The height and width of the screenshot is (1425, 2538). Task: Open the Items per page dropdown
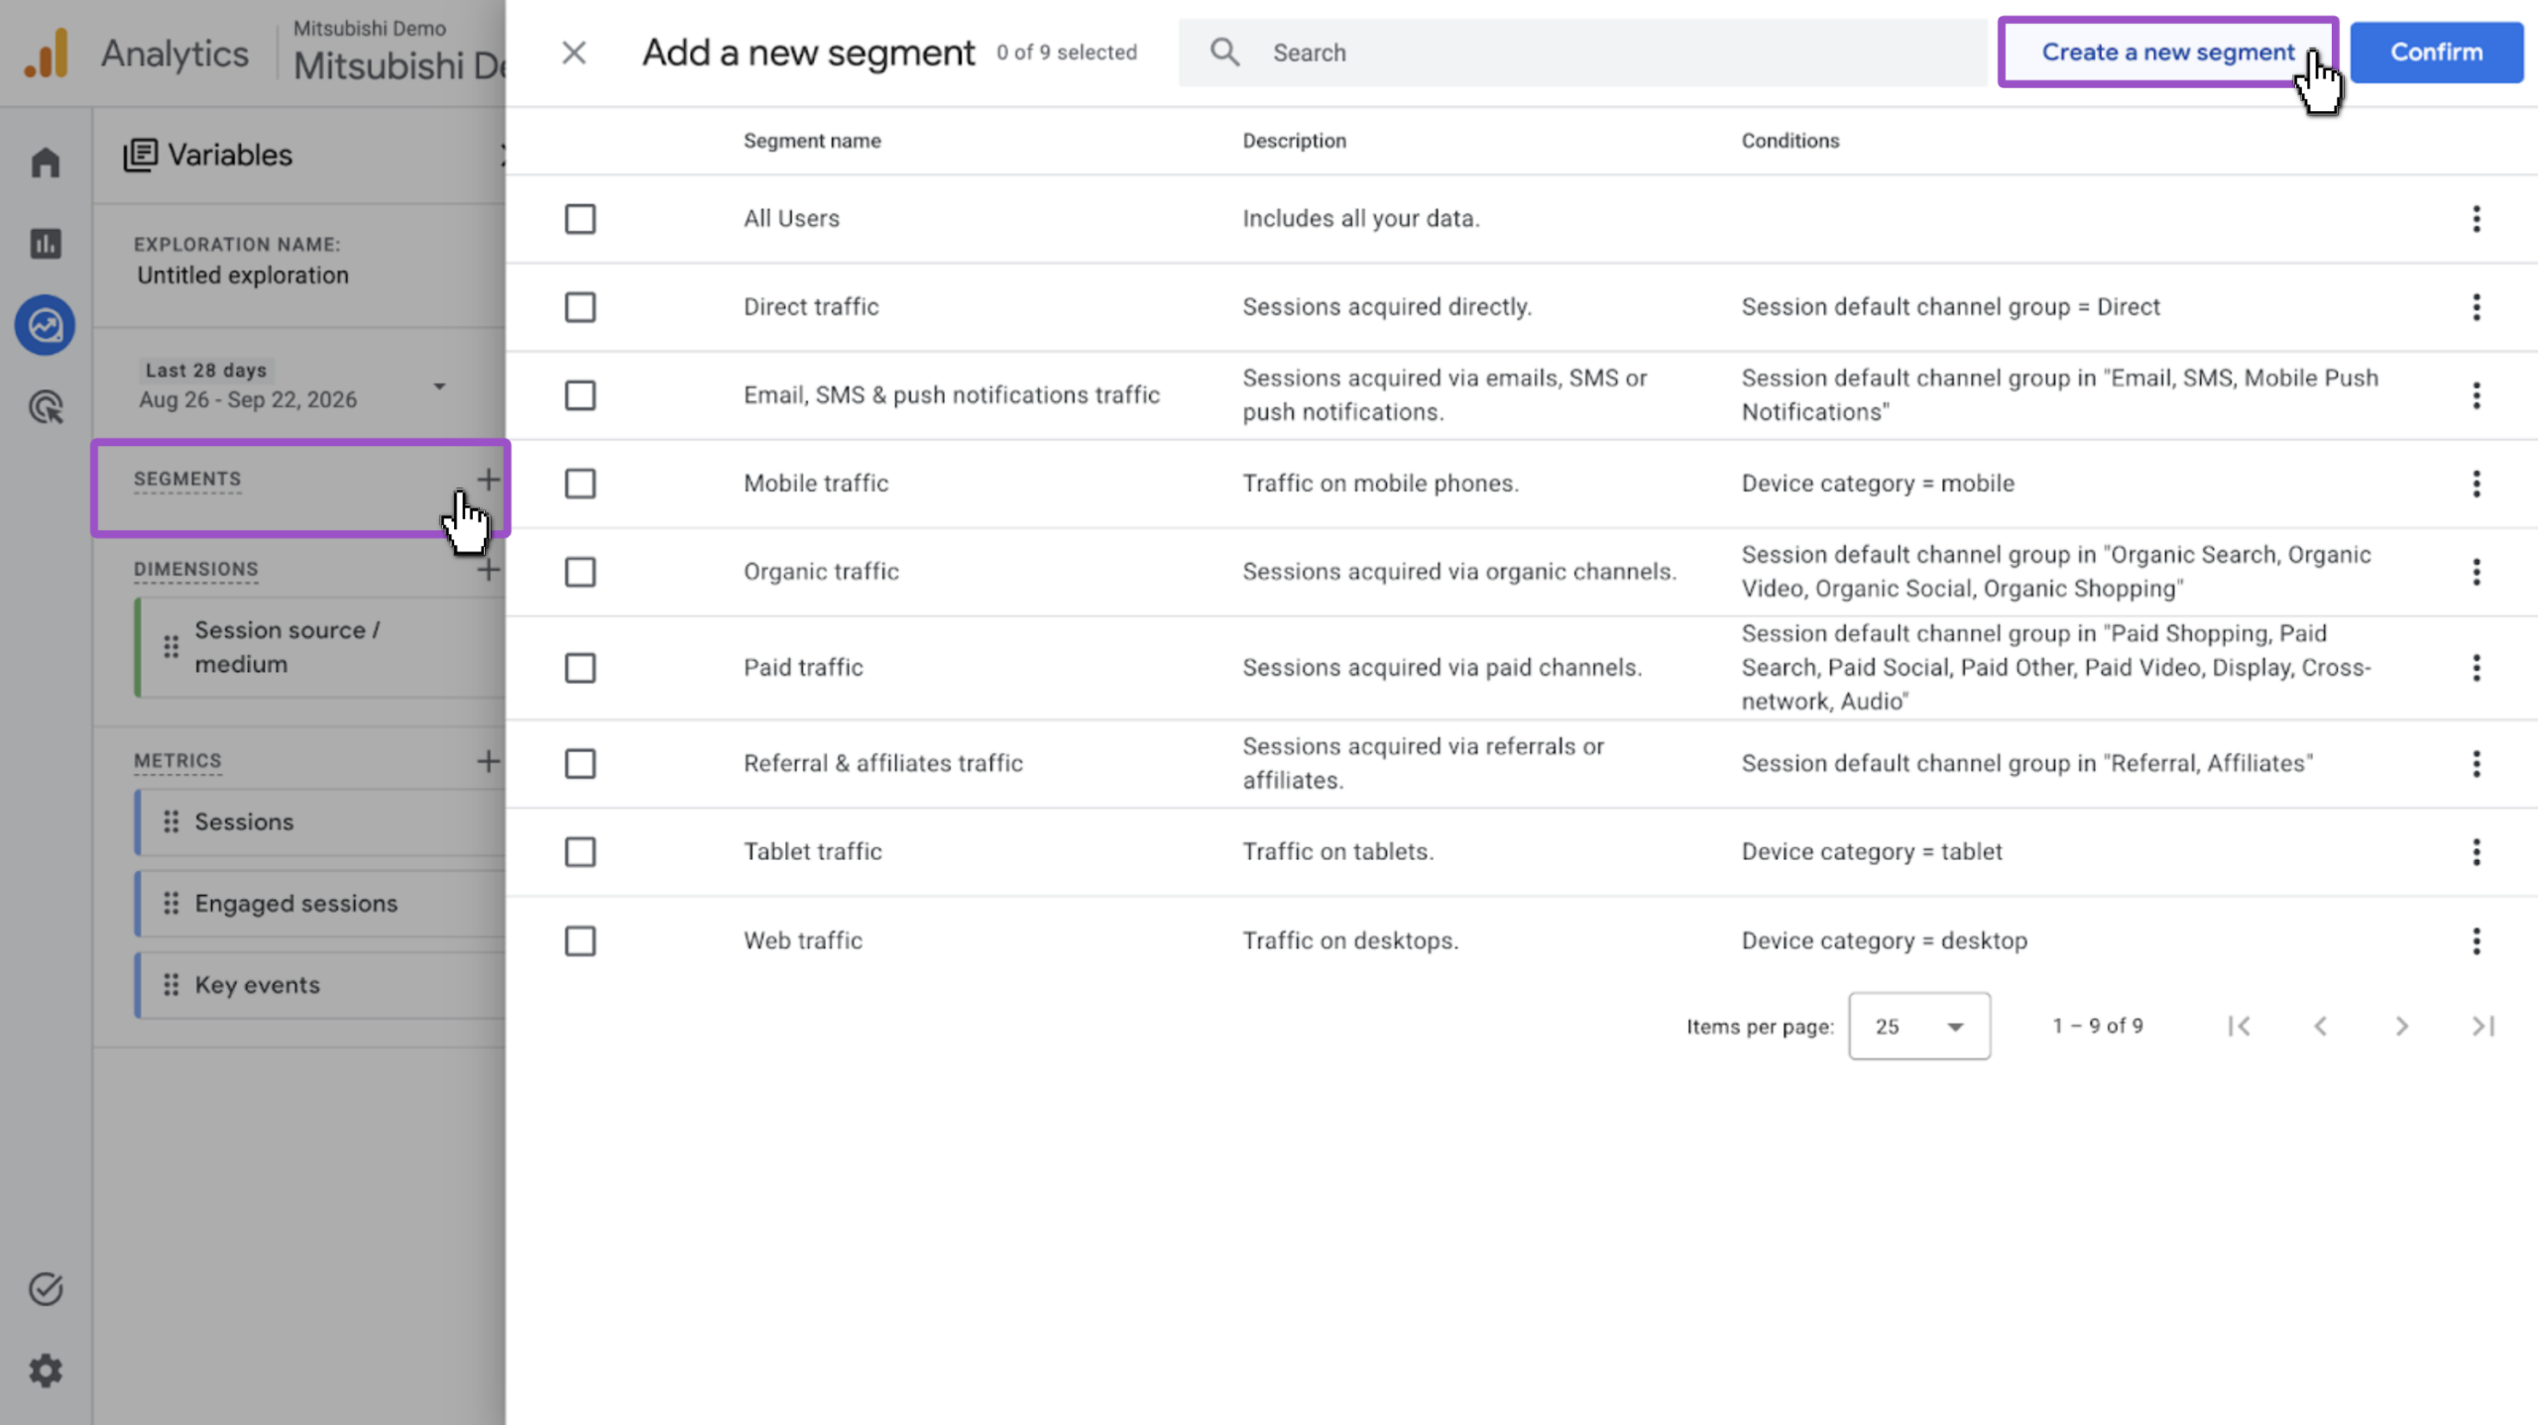click(1919, 1026)
